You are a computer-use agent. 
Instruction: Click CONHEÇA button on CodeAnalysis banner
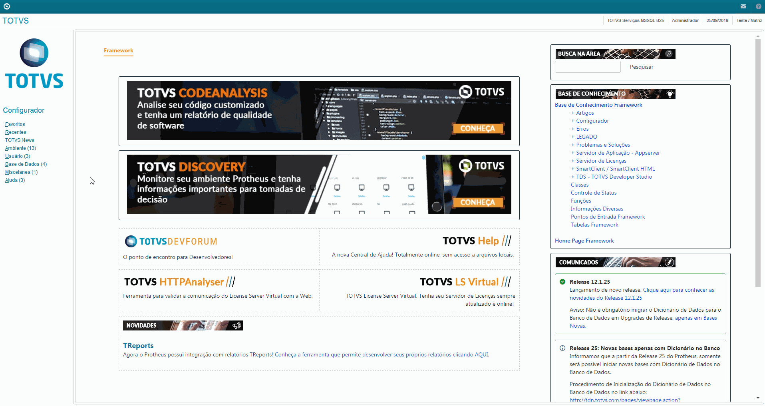pyautogui.click(x=478, y=128)
